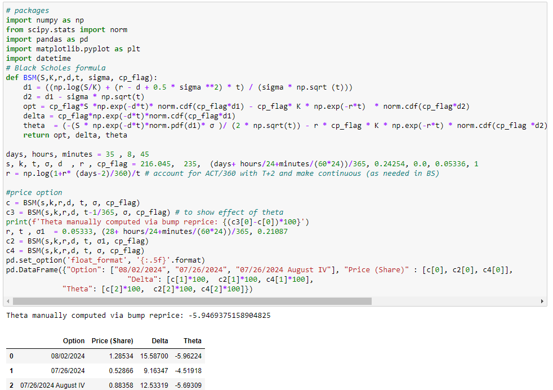Click the horizontal scrollbar thumb
This screenshot has width=553, height=390.
192,302
